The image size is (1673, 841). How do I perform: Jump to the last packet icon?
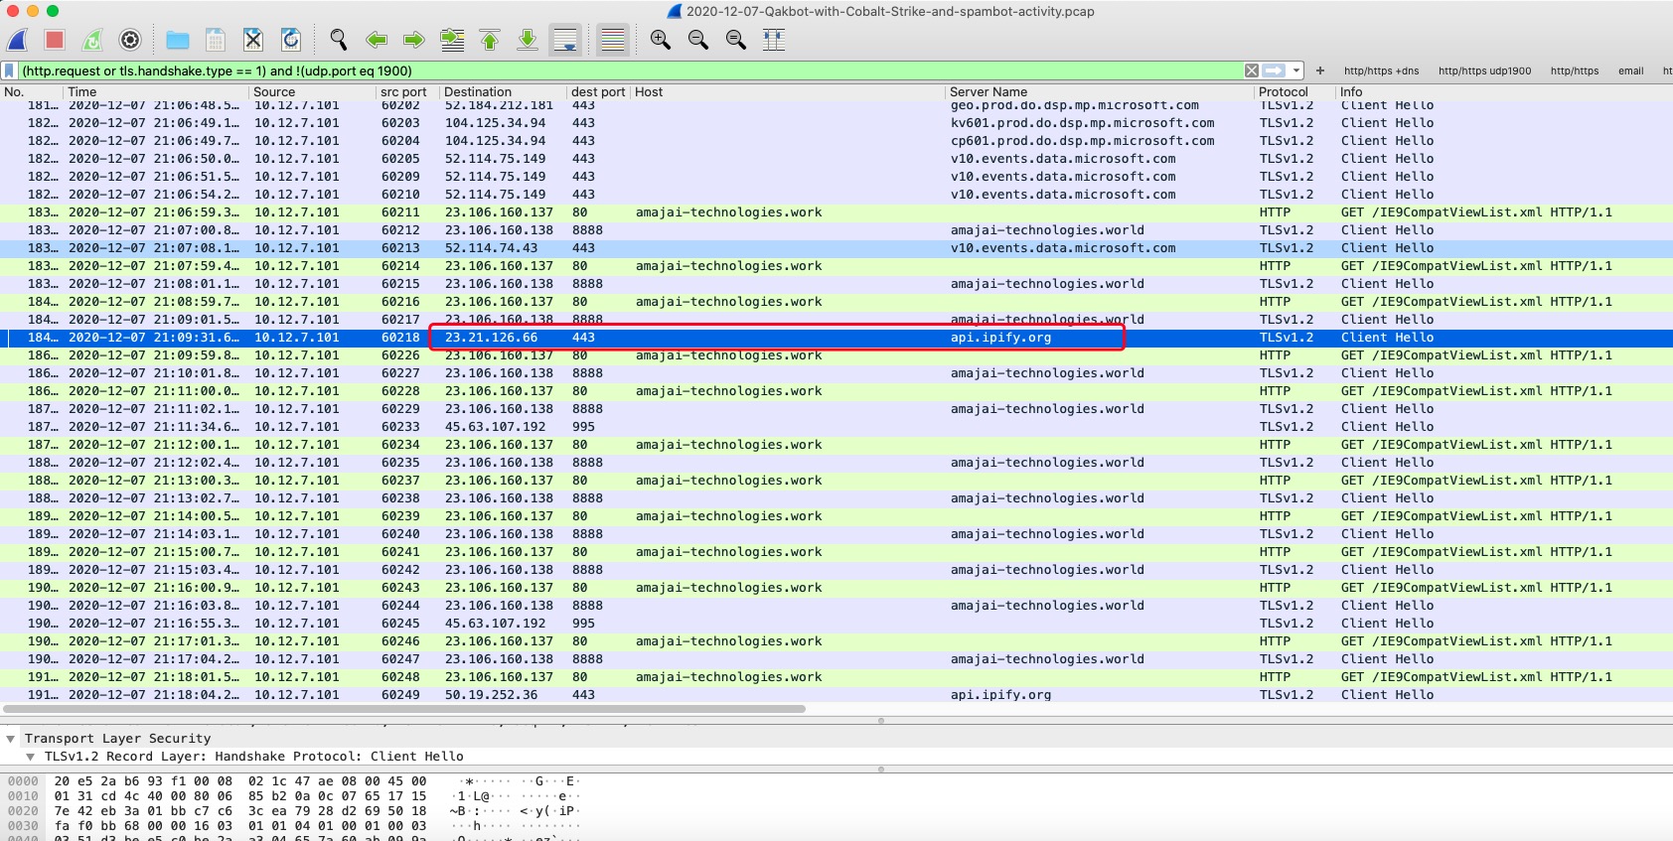528,40
